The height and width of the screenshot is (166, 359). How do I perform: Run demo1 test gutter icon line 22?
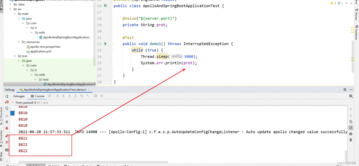[x=106, y=44]
